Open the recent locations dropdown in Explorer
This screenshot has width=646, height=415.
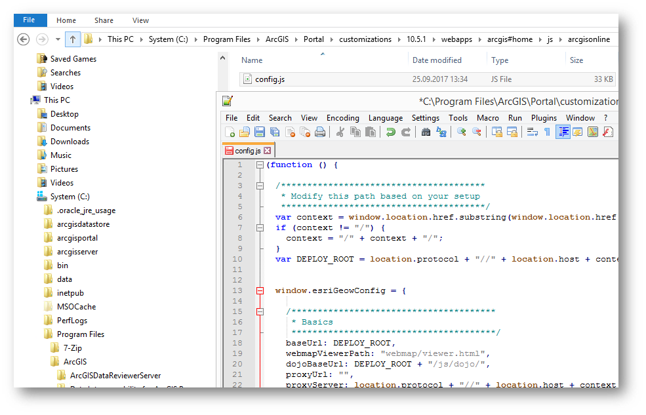tap(58, 39)
